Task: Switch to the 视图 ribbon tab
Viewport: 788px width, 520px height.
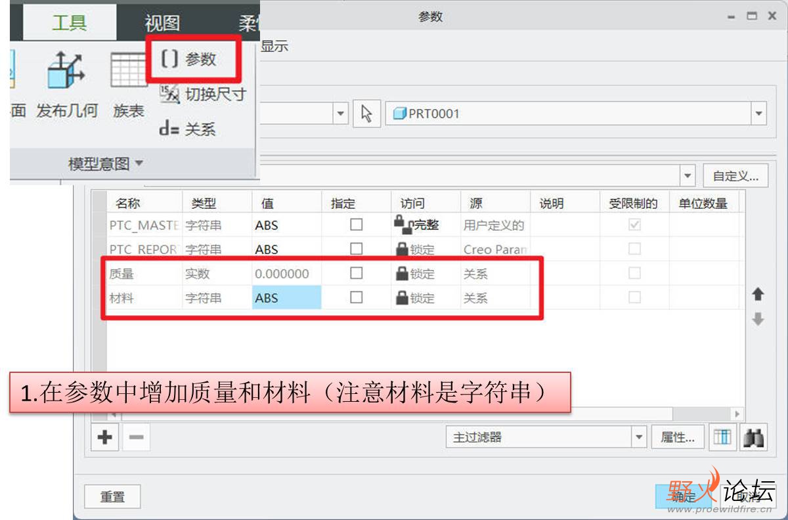Action: coord(162,24)
